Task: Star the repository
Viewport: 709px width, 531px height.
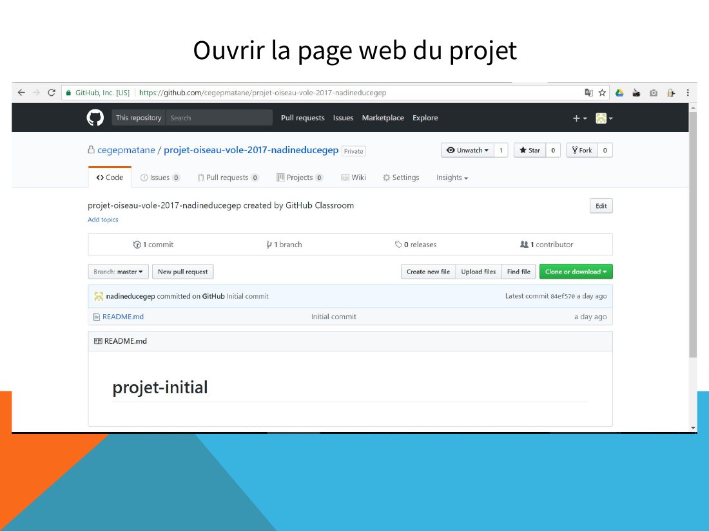Action: [530, 151]
